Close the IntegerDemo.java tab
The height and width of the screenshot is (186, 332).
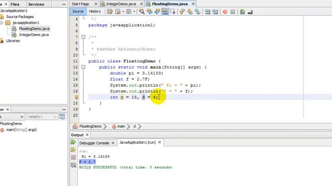tap(142, 4)
